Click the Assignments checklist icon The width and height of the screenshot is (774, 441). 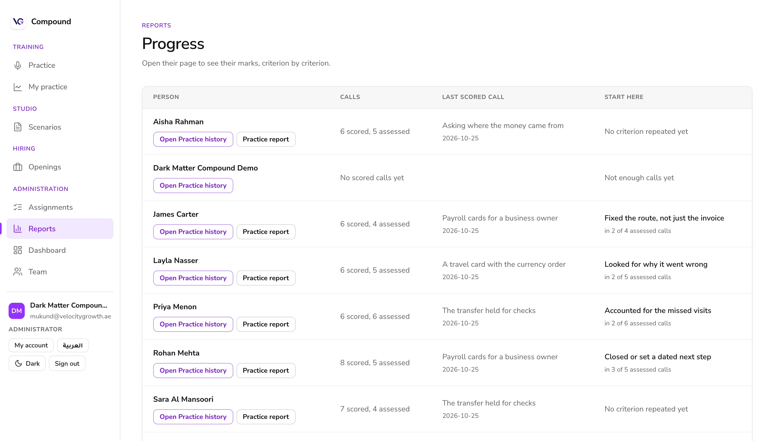(18, 207)
